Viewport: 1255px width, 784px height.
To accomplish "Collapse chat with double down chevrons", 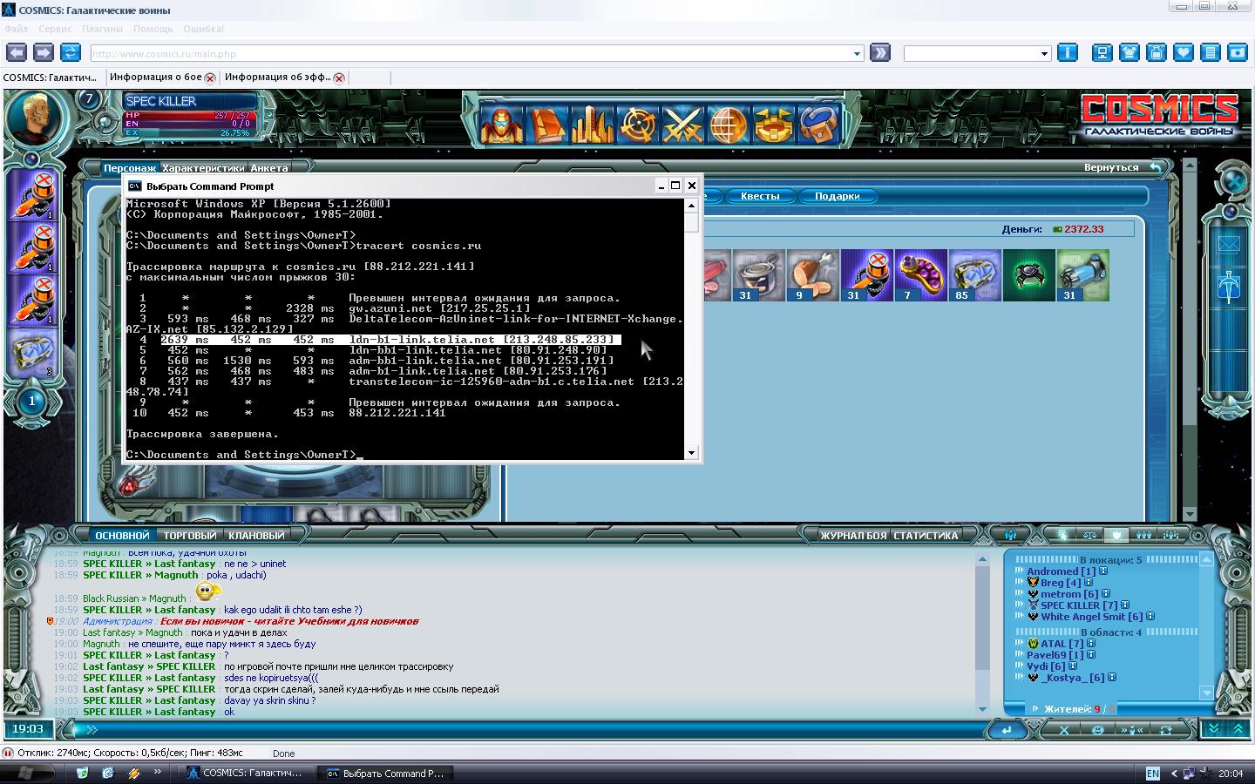I will 1213,729.
